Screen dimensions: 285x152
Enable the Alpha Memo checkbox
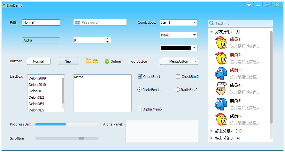click(x=140, y=109)
